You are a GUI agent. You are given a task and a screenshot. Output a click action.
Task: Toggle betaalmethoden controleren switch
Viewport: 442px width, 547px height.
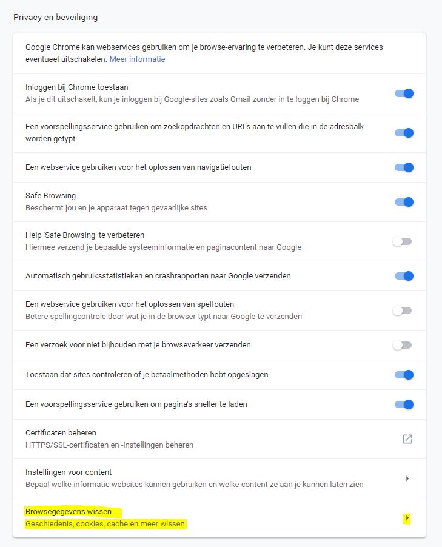click(x=404, y=375)
